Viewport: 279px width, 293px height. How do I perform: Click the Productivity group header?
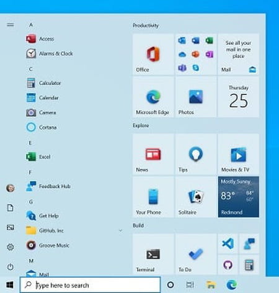(146, 25)
